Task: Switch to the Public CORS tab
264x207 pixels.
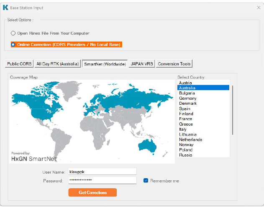Action: pos(19,64)
